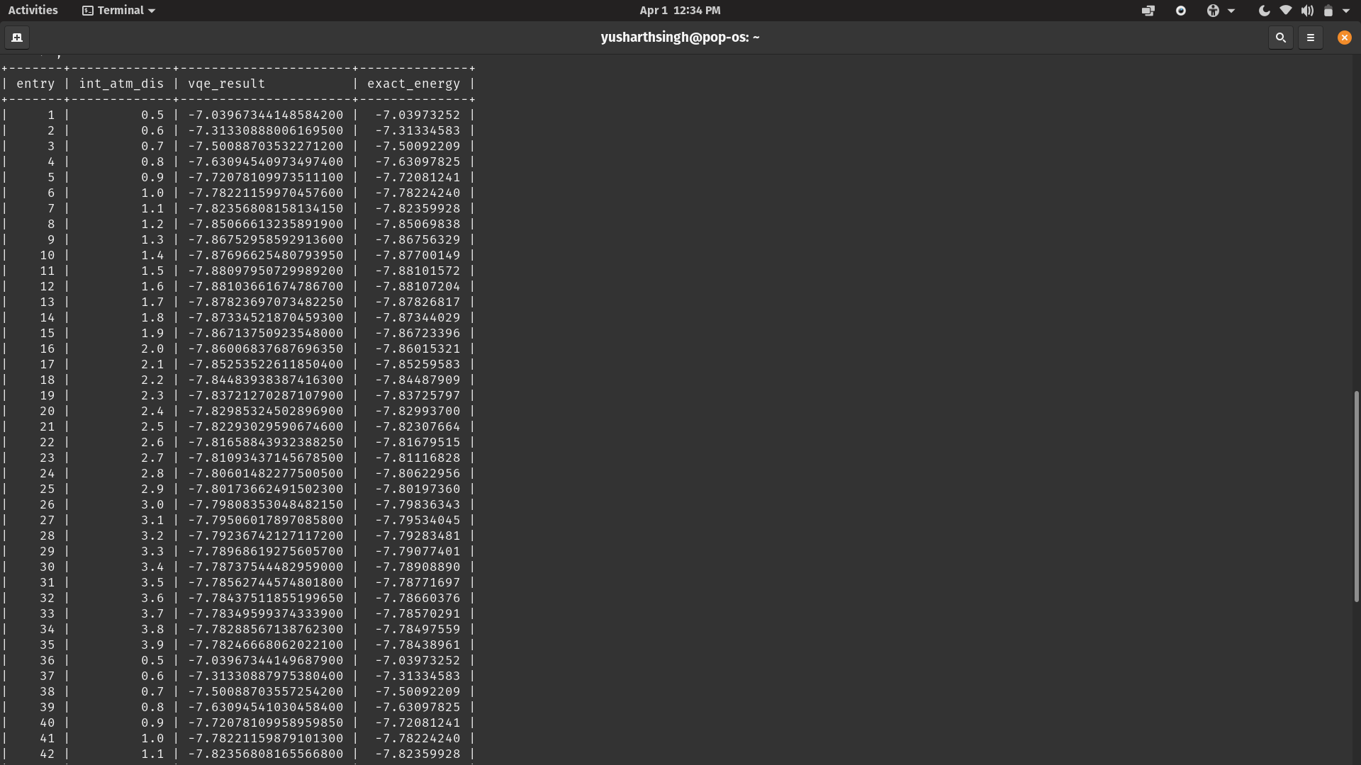The height and width of the screenshot is (765, 1361).
Task: Click exact energy -7.78771697
Action: tap(418, 582)
